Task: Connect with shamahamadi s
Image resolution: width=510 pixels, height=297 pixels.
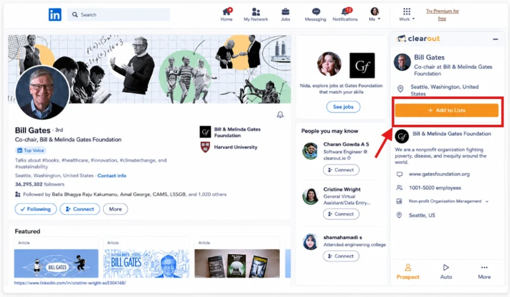Action: pos(341,256)
